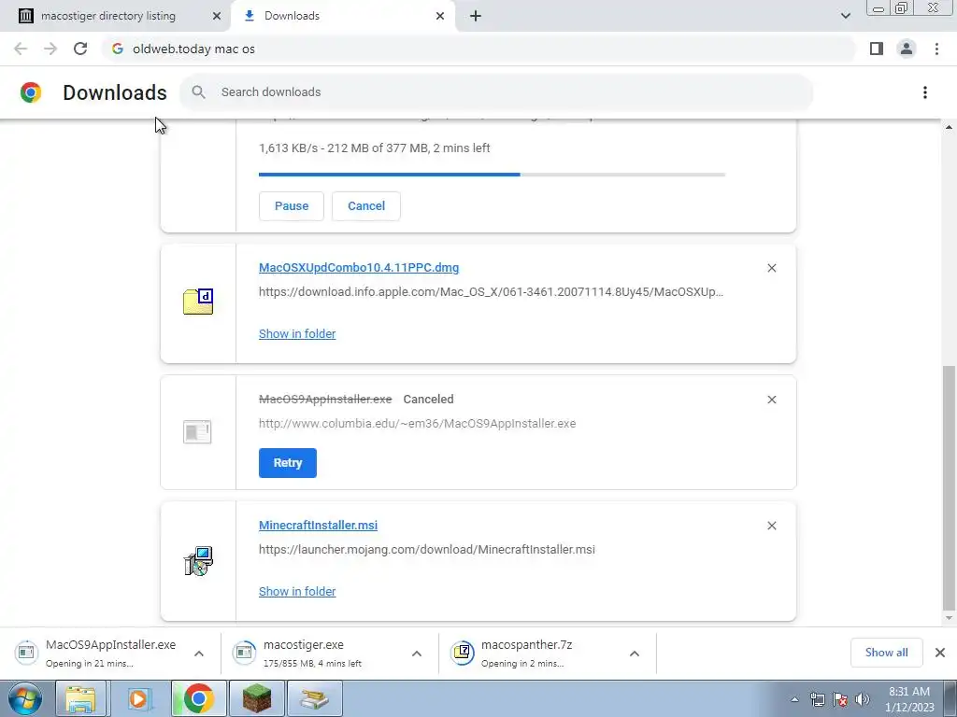Click the browser back arrow
Screen dimensions: 957x717
click(x=21, y=49)
